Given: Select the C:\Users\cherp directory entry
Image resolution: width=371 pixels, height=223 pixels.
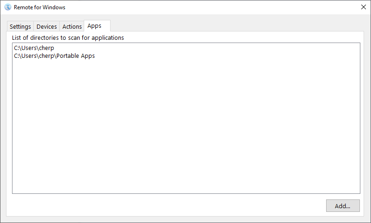Looking at the screenshot, I should click(x=34, y=48).
